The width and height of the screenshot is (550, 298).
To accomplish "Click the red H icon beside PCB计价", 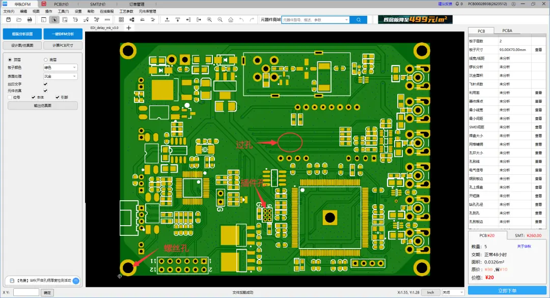I will 43,4.
